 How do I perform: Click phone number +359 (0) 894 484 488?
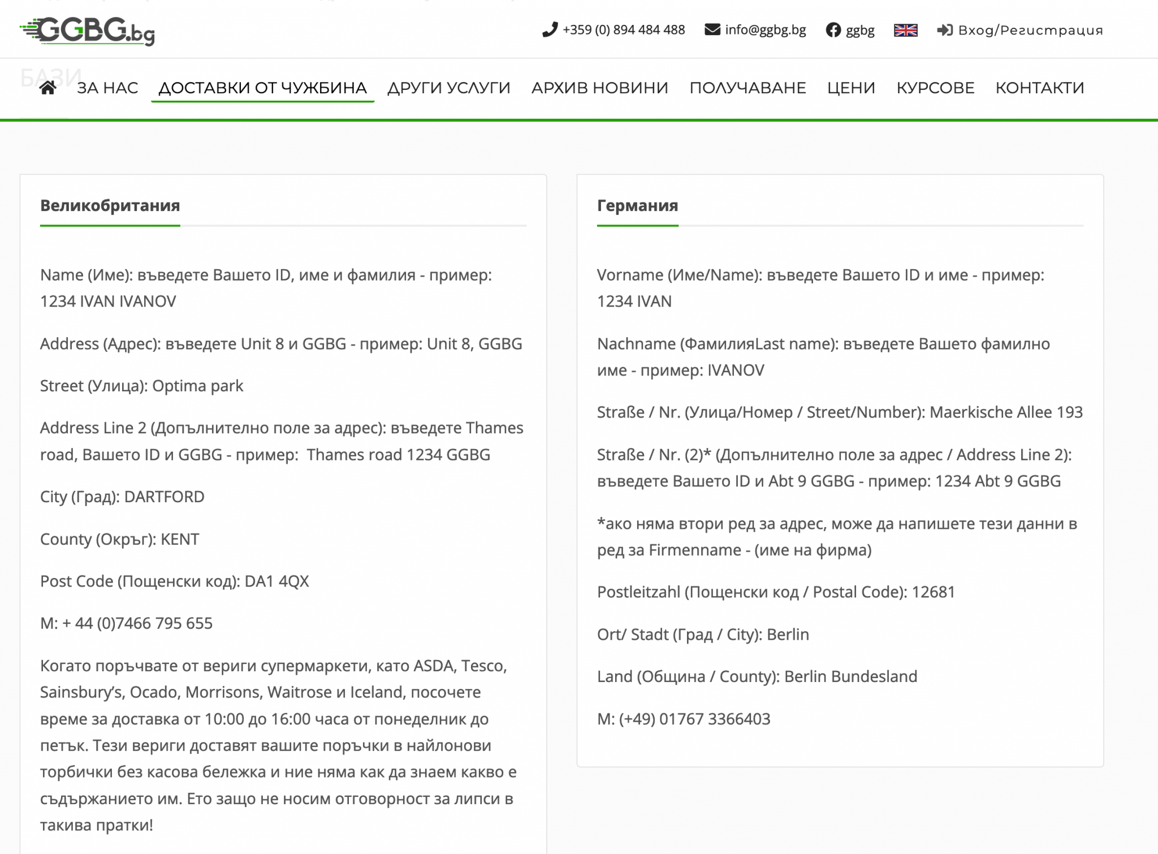(623, 30)
